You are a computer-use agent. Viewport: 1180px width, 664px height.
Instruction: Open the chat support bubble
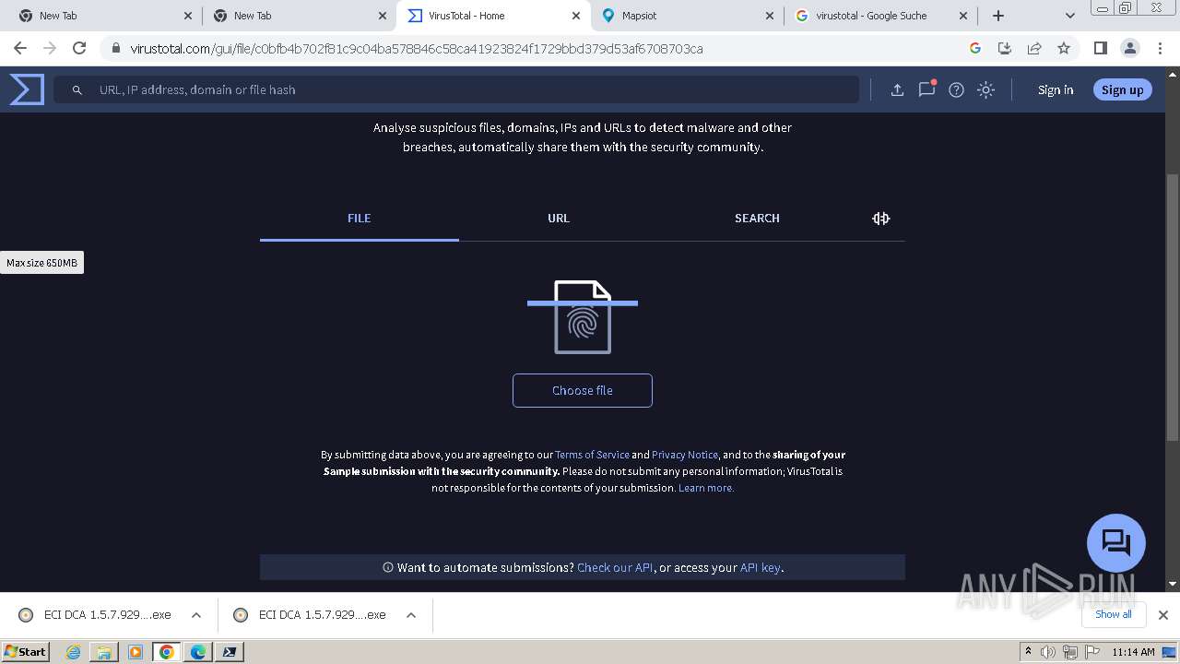tap(1115, 542)
